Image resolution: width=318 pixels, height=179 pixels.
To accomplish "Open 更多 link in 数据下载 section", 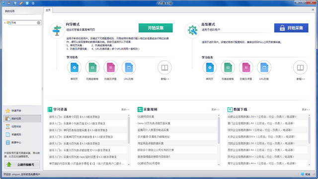I will click(x=306, y=110).
